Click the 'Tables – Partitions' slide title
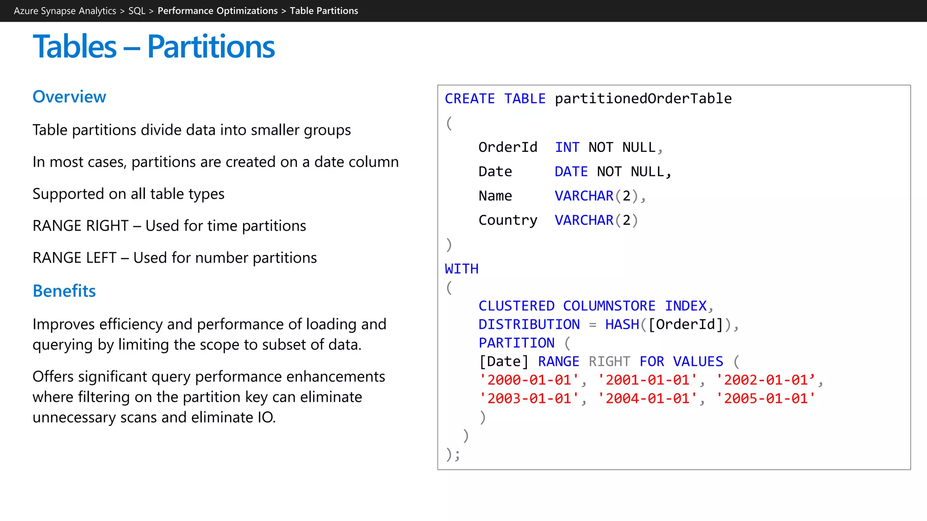The width and height of the screenshot is (927, 521). [154, 47]
